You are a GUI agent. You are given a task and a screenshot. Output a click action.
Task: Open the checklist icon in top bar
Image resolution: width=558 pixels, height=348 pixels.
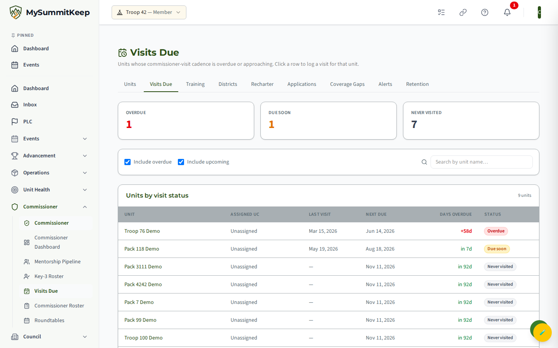tap(441, 12)
